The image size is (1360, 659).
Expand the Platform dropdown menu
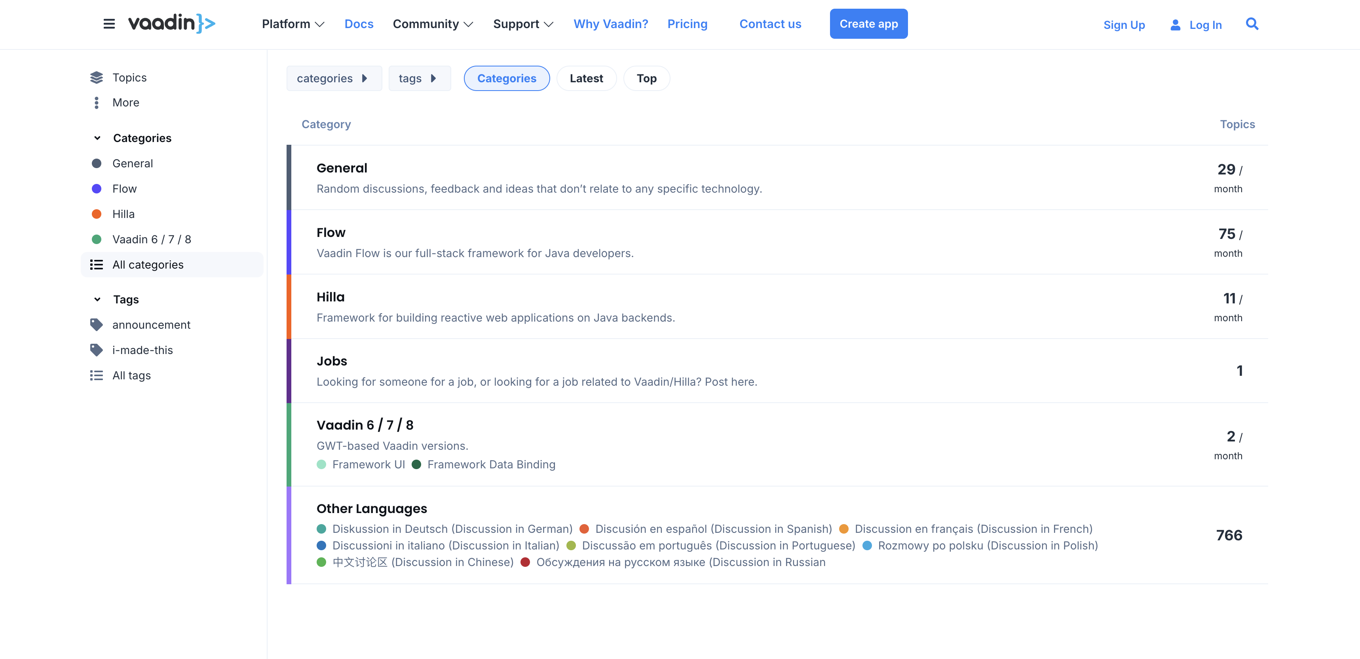293,24
